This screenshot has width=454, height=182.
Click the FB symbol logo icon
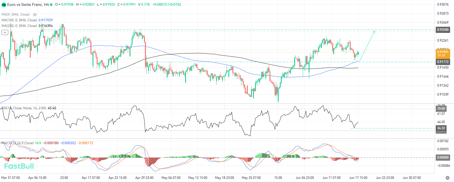coord(4,5)
